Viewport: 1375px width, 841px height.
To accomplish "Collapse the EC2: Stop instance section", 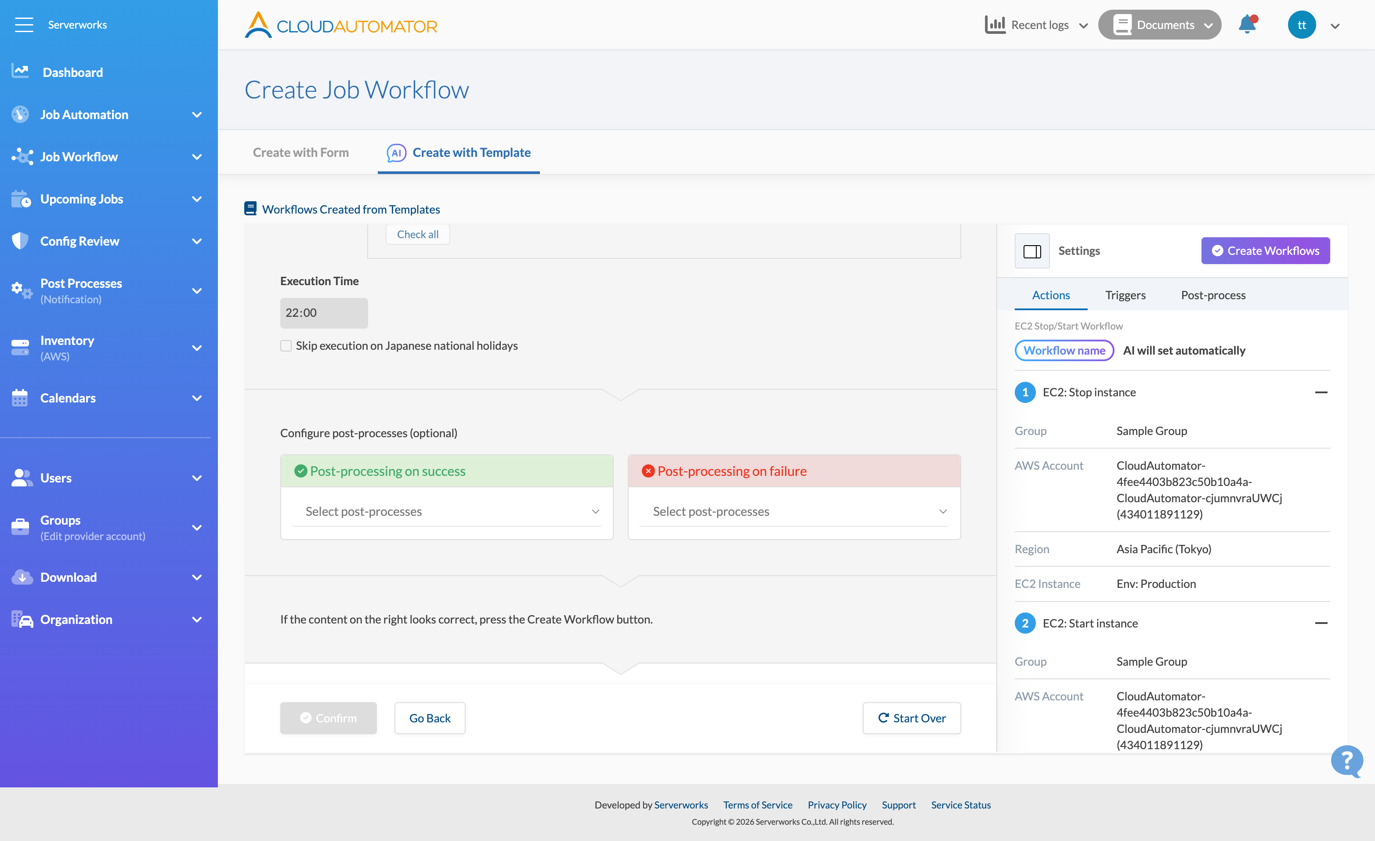I will click(1321, 392).
